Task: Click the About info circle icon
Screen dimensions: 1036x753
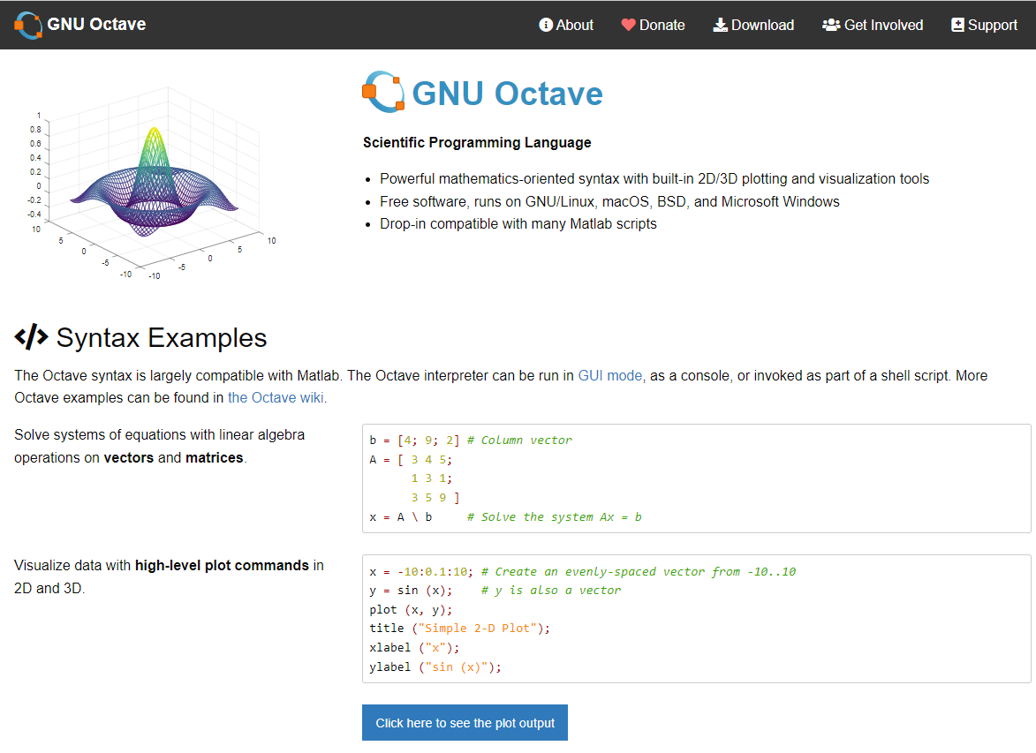Action: point(546,25)
